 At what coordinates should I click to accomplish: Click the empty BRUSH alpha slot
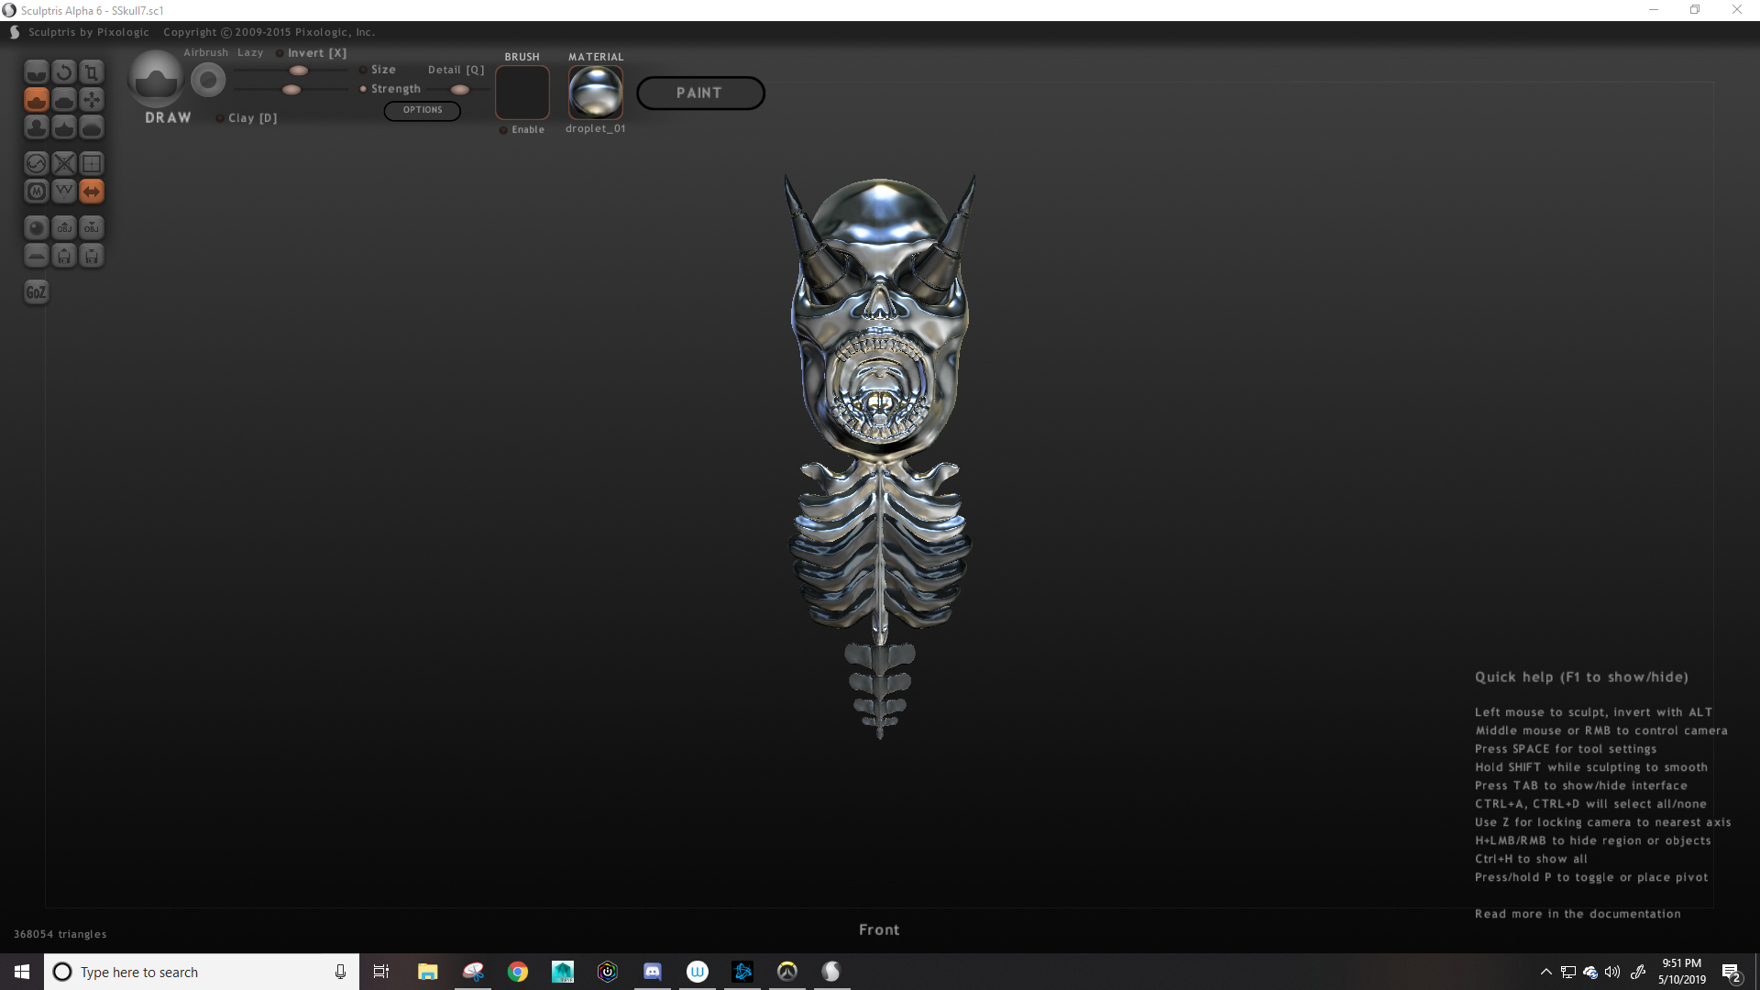pos(522,93)
